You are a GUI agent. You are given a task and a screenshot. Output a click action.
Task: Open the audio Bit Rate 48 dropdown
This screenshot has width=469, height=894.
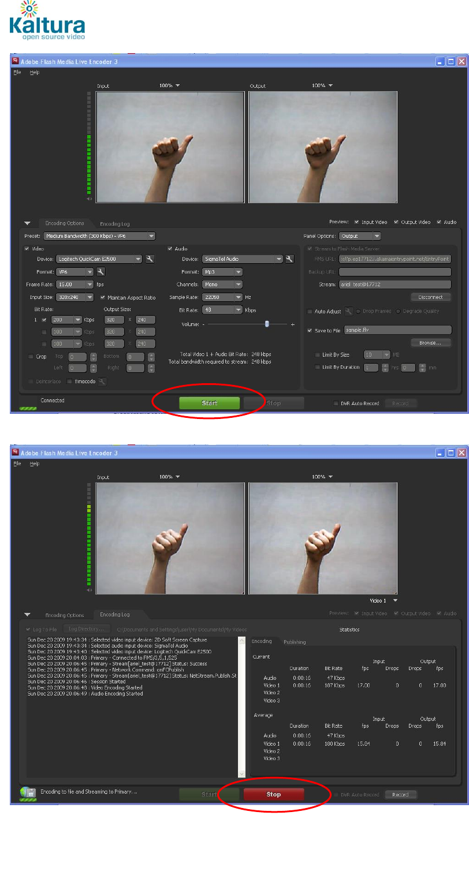point(222,310)
